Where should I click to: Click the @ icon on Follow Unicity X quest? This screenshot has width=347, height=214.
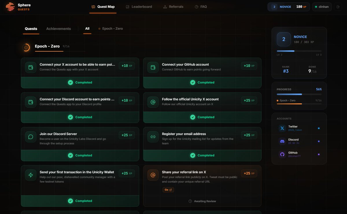pos(153,102)
